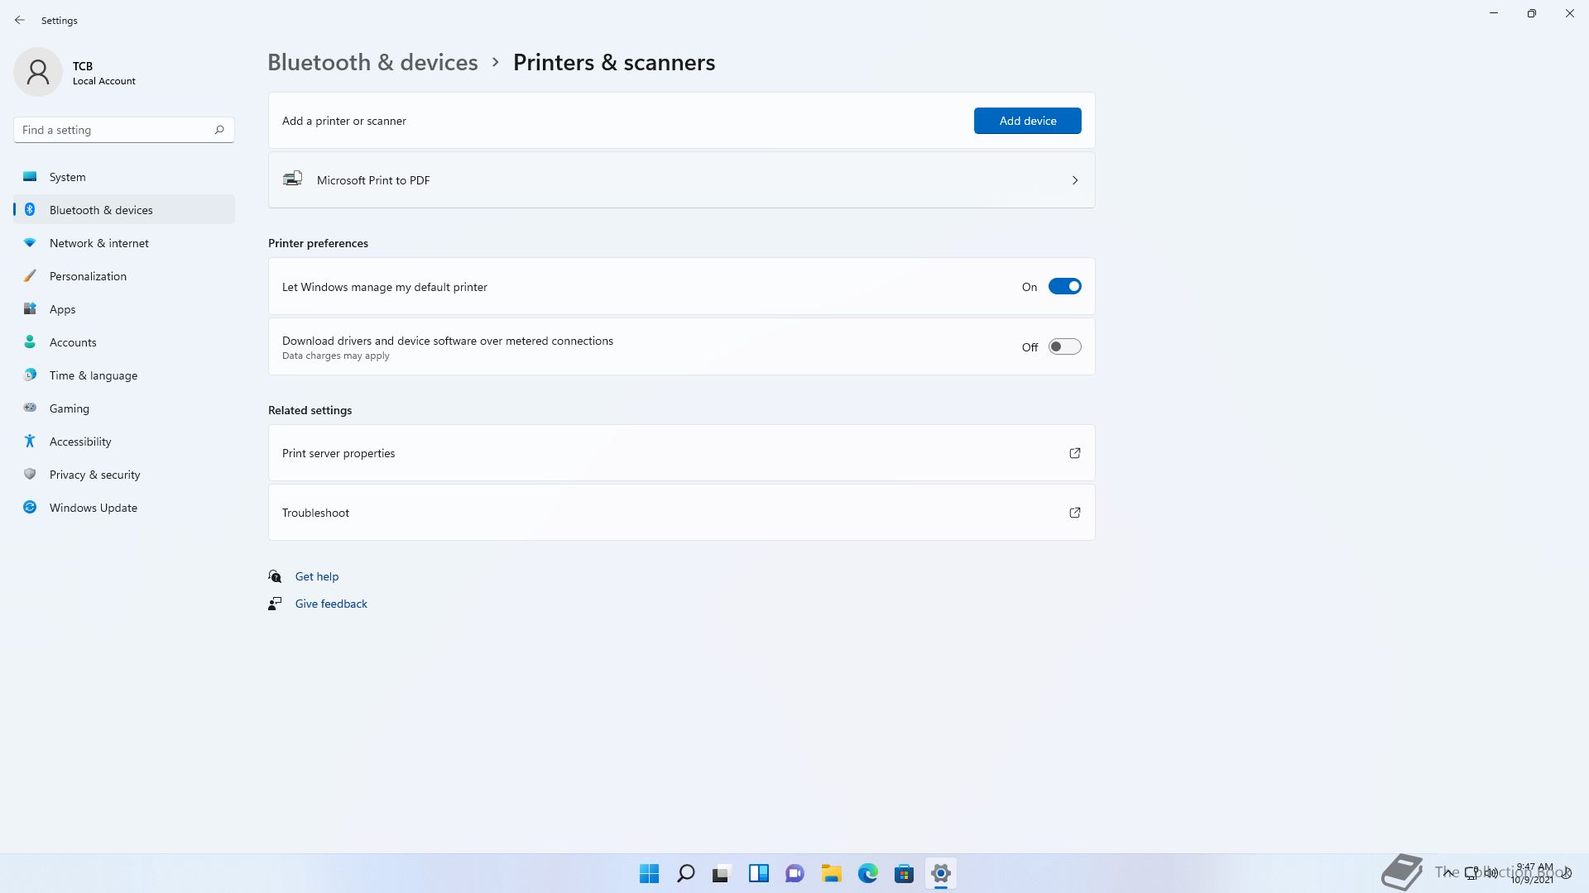Click the back arrow in Settings
1589x893 pixels.
(20, 20)
